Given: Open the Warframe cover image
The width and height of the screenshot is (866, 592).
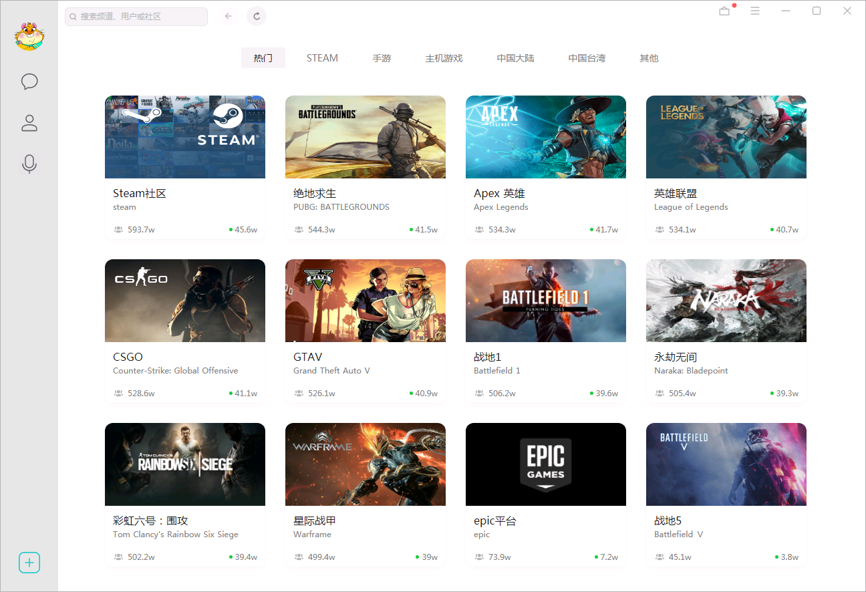Looking at the screenshot, I should coord(366,464).
